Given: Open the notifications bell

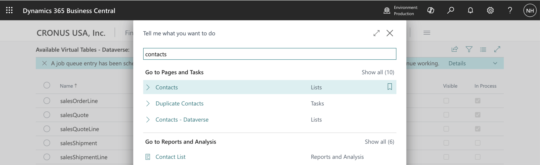Looking at the screenshot, I should tap(470, 10).
